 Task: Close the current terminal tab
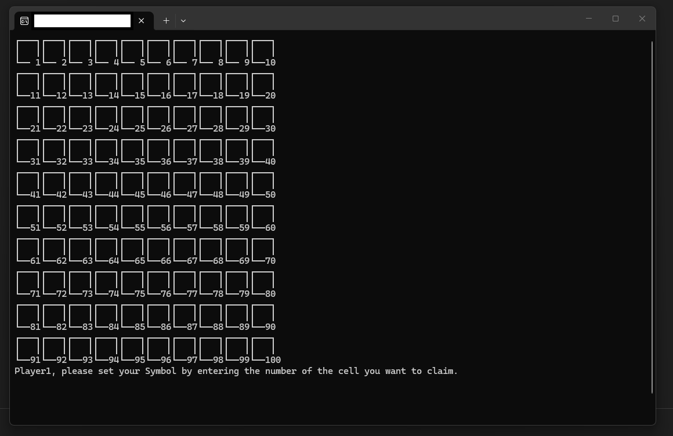(141, 20)
